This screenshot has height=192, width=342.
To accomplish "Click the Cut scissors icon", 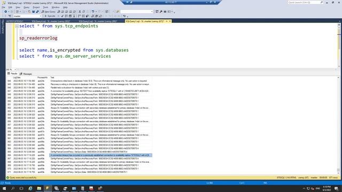I will point(80,12).
